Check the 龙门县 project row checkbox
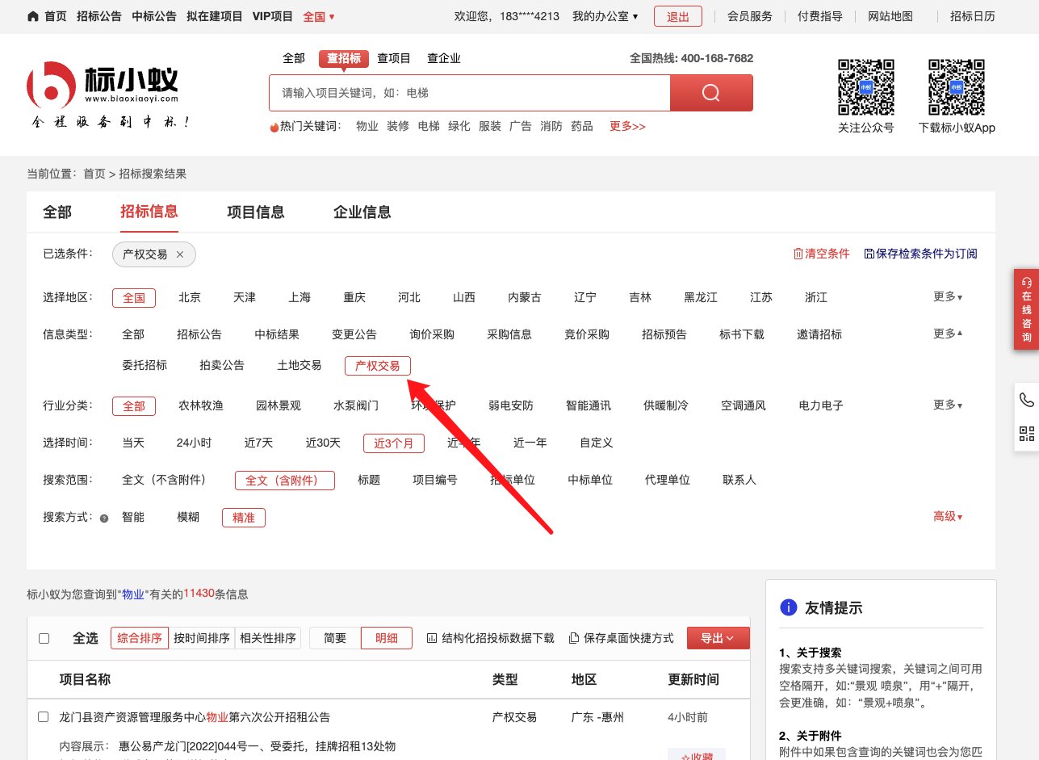The image size is (1039, 760). click(x=44, y=717)
